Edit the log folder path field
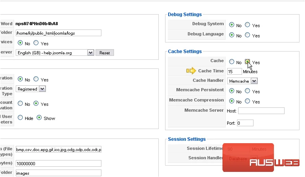Viewport: 305px width, 177px height. [59, 33]
